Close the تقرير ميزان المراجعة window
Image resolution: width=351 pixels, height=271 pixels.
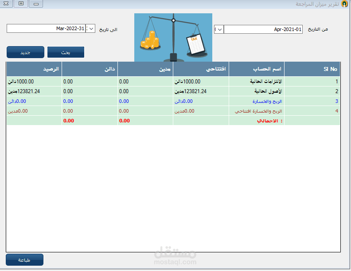coord(6,4)
